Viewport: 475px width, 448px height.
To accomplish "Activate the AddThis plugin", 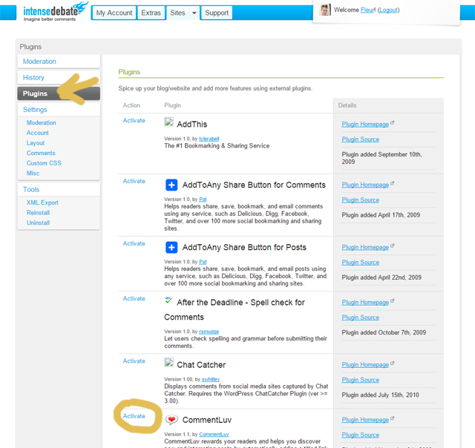I will tap(134, 120).
